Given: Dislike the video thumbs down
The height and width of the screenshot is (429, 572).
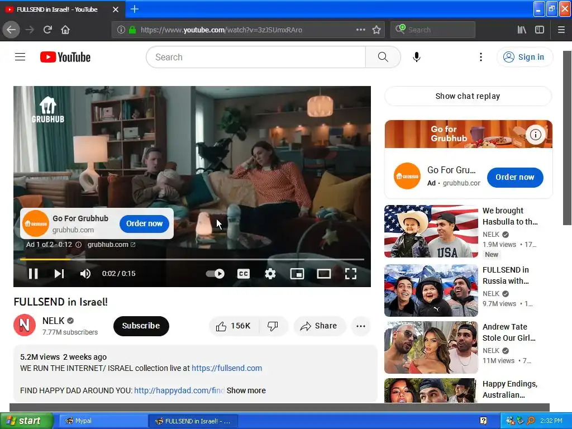Looking at the screenshot, I should (273, 326).
